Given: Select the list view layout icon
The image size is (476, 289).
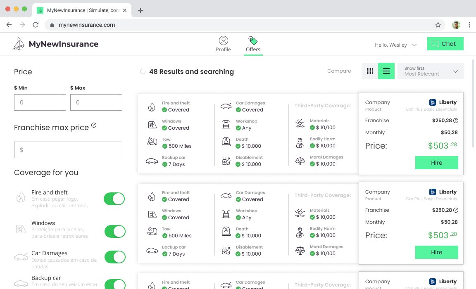Looking at the screenshot, I should [386, 71].
